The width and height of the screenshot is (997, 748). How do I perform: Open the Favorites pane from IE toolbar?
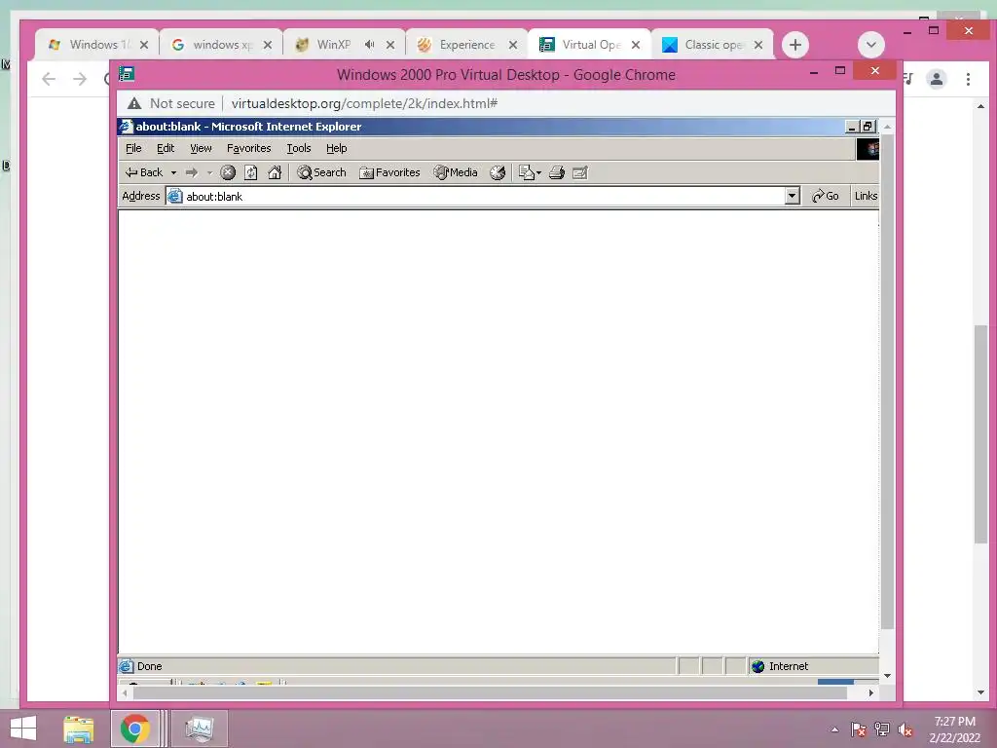coord(389,172)
